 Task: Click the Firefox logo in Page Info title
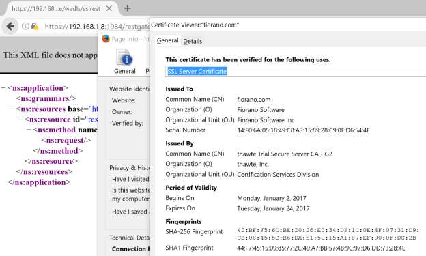click(x=106, y=39)
